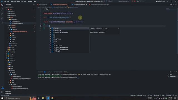This screenshot has width=178, height=100.
Task: Toggle primary sidebar layout icon in title bar
Action: pyautogui.click(x=157, y=1)
